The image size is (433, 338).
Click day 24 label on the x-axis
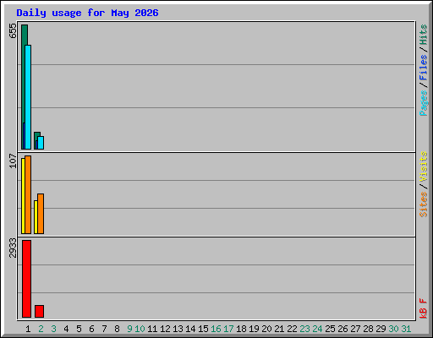(317, 329)
